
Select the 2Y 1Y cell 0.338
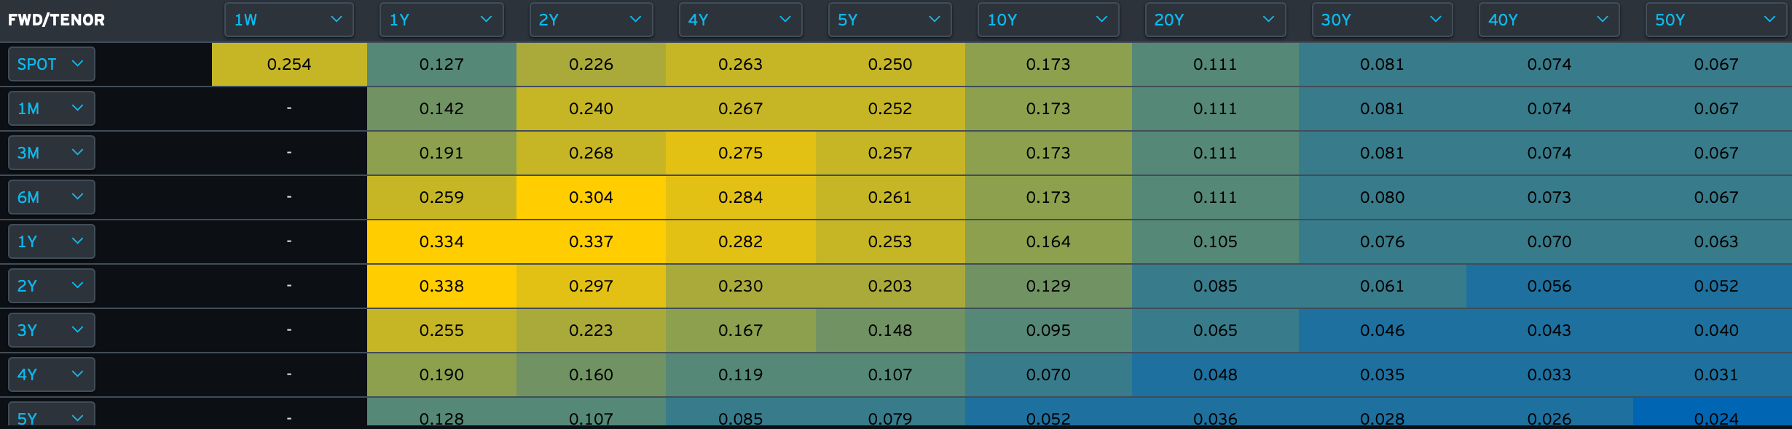441,286
